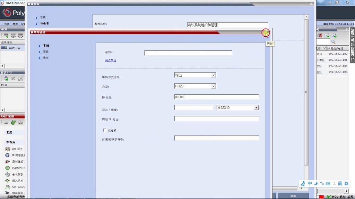This screenshot has width=355, height=199.
Task: Click the input method 简 icon
Action: pyautogui.click(x=340, y=183)
